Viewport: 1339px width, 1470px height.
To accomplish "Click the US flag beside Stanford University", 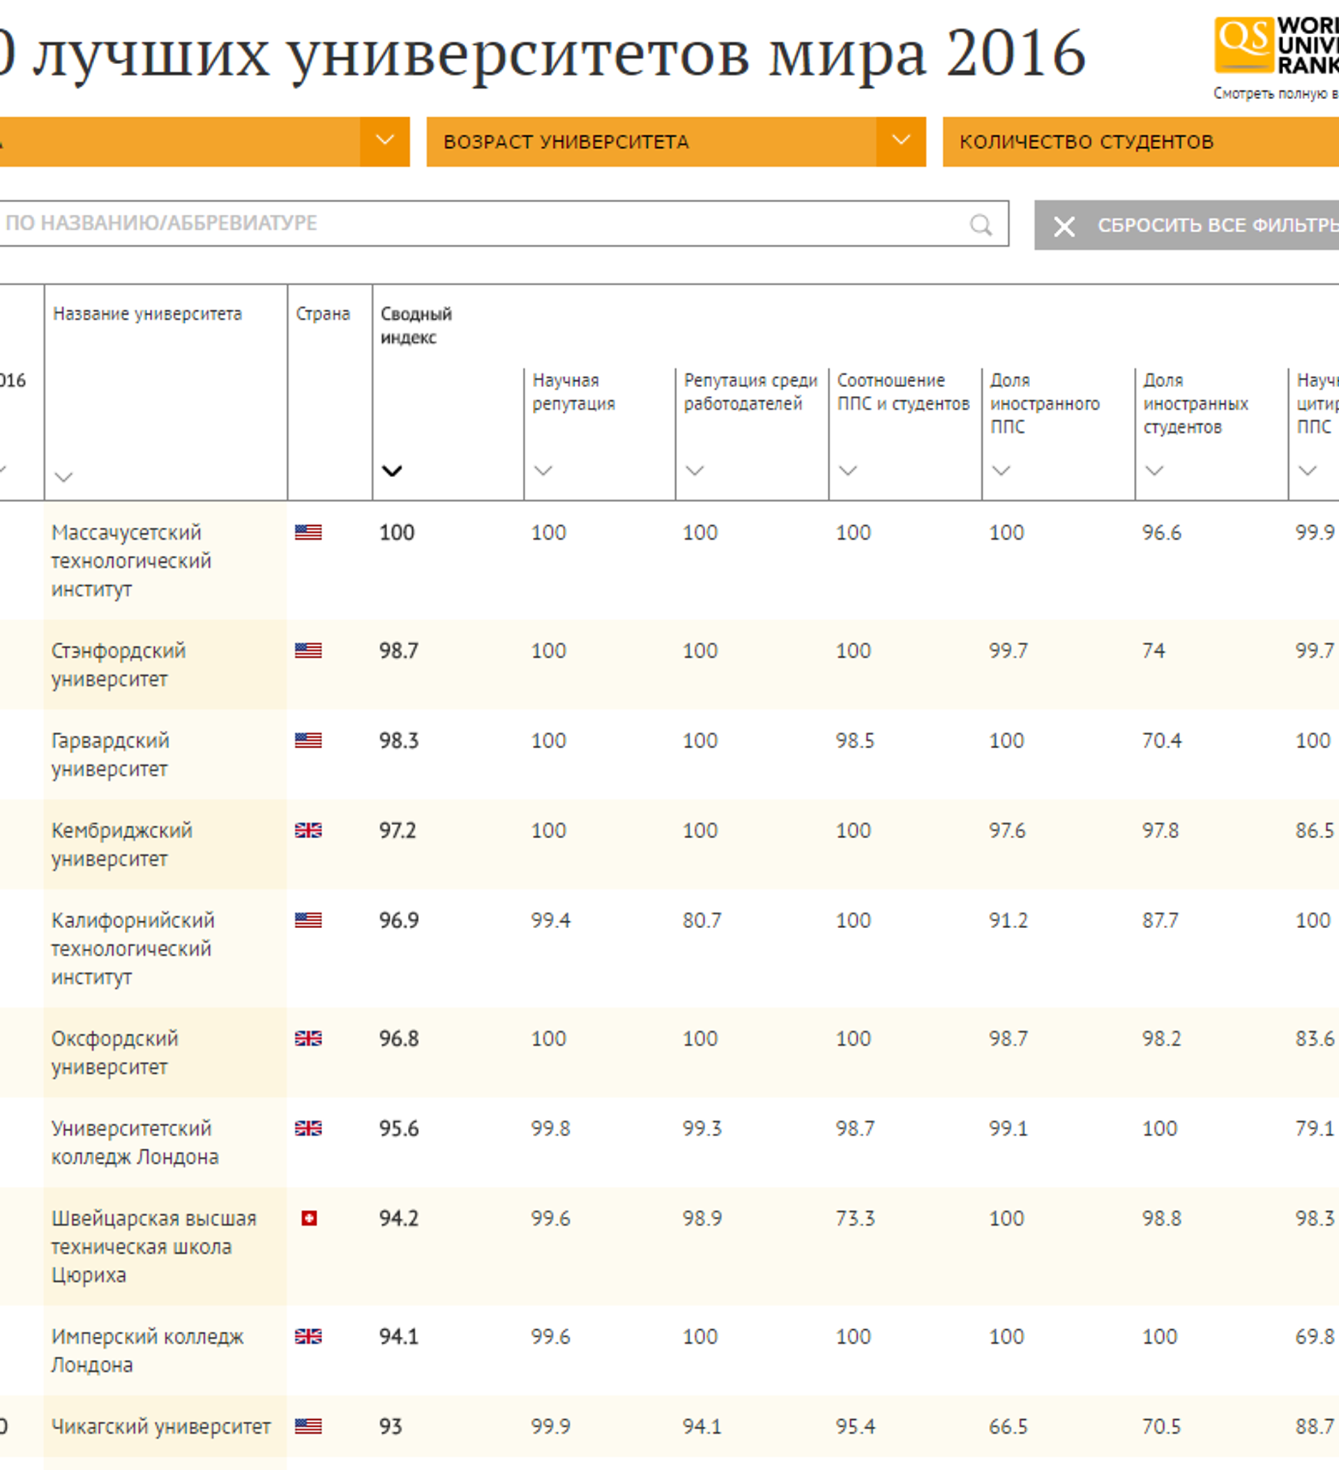I will 308,651.
